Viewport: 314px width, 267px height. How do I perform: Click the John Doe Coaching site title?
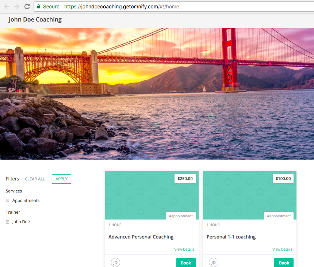tap(35, 20)
